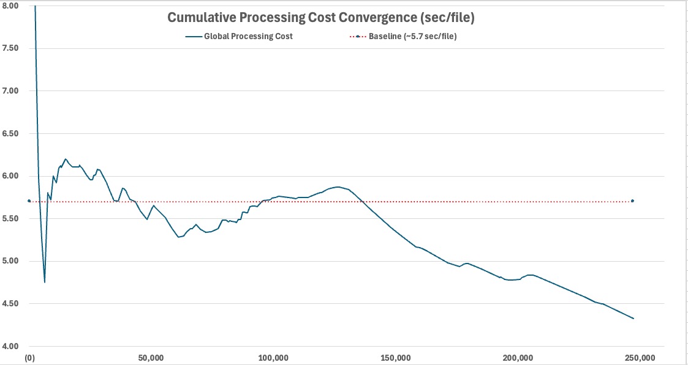This screenshot has width=688, height=365.
Task: Click the 200,000 x-axis label
Action: 519,358
